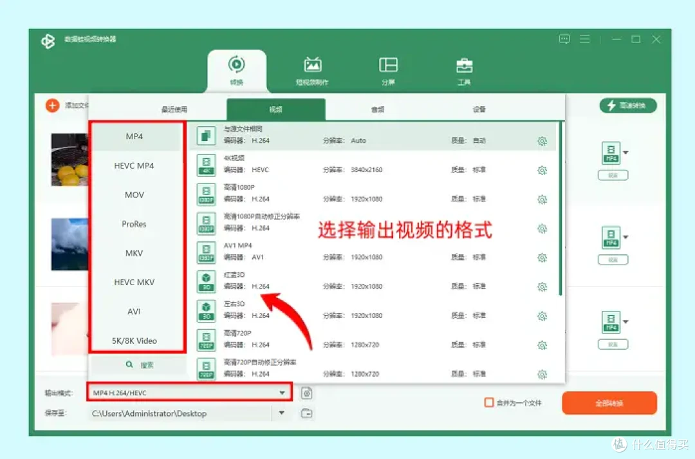Image resolution: width=695 pixels, height=459 pixels.
Task: Select MOV in the format list
Action: tap(134, 194)
